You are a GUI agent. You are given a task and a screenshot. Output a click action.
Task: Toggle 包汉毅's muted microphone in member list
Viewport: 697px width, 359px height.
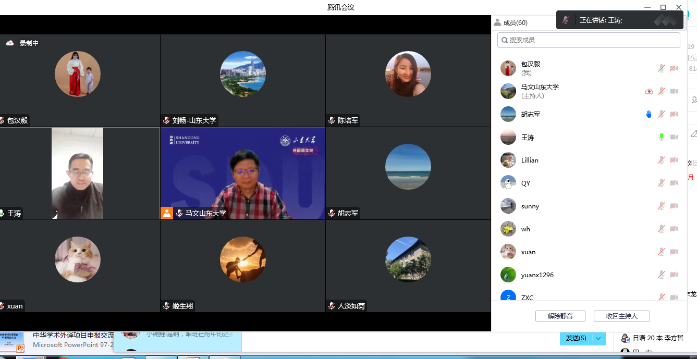(661, 68)
